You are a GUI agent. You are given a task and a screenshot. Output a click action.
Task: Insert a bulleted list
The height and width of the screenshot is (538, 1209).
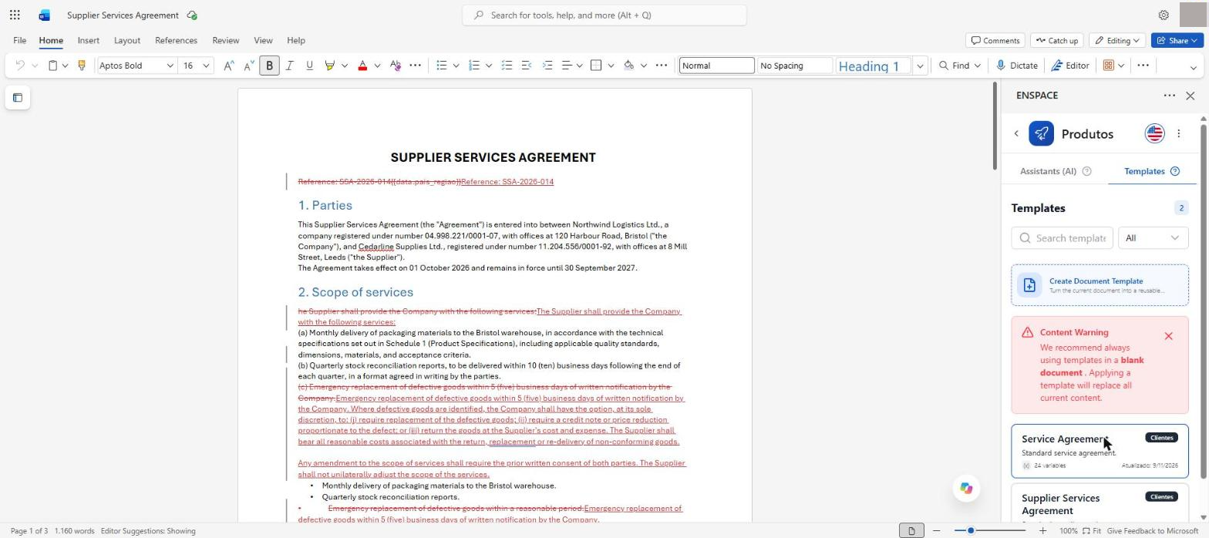pos(442,66)
